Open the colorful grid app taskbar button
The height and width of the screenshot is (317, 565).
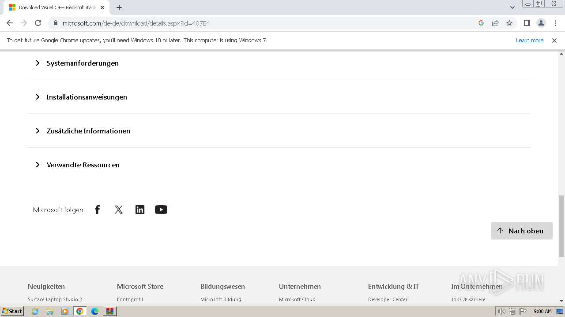(110, 311)
